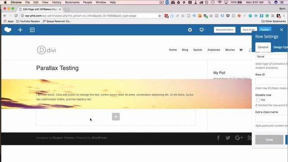Click the Twitter footer icon
Screen dimensions: 288x162
pos(228,138)
